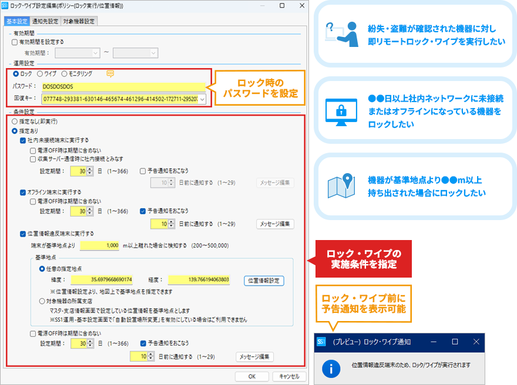Select 指定なし(即実行) radio option
This screenshot has width=517, height=385.
(x=15, y=121)
